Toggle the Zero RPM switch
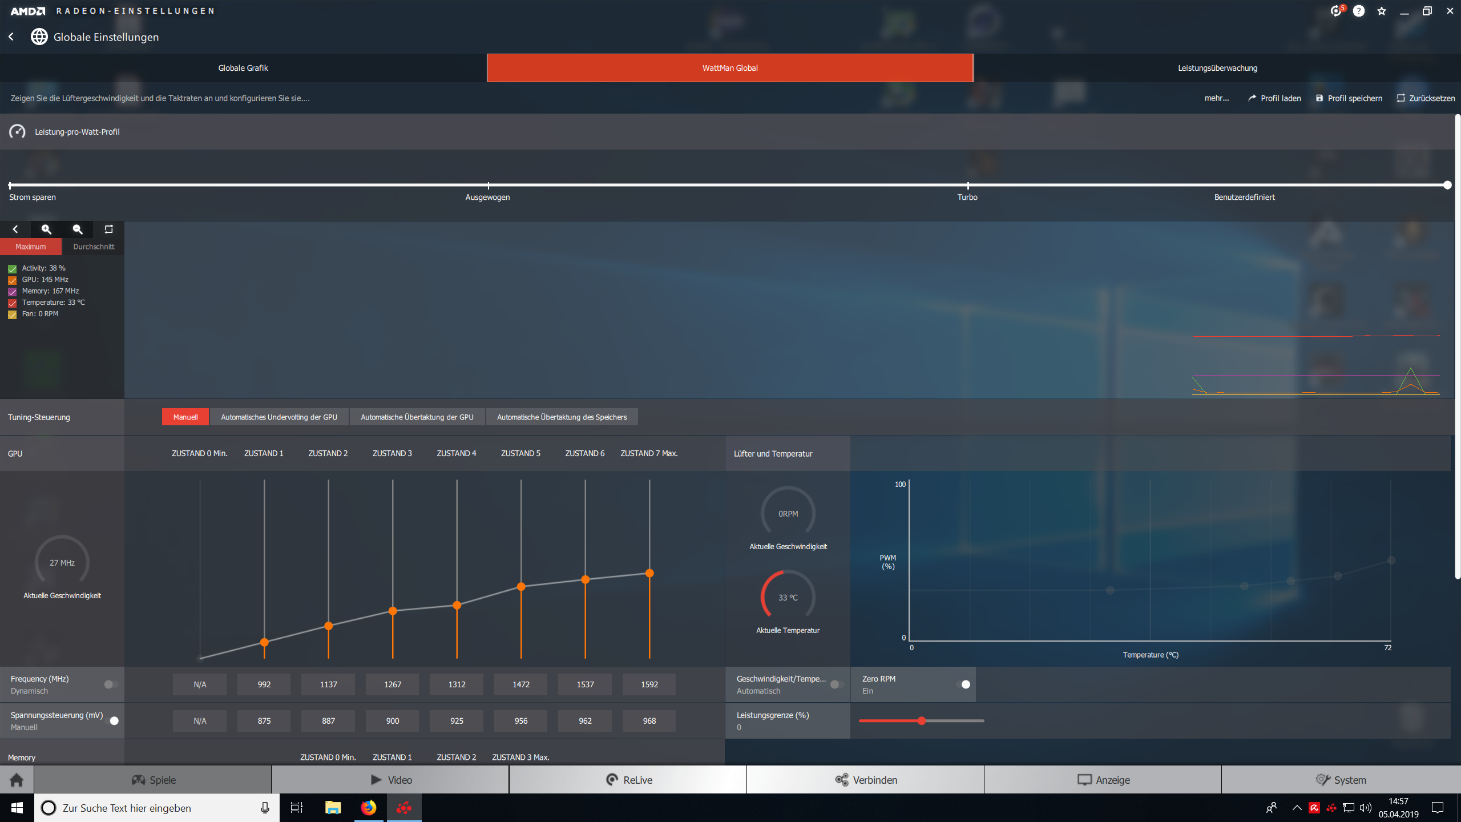 pos(963,684)
